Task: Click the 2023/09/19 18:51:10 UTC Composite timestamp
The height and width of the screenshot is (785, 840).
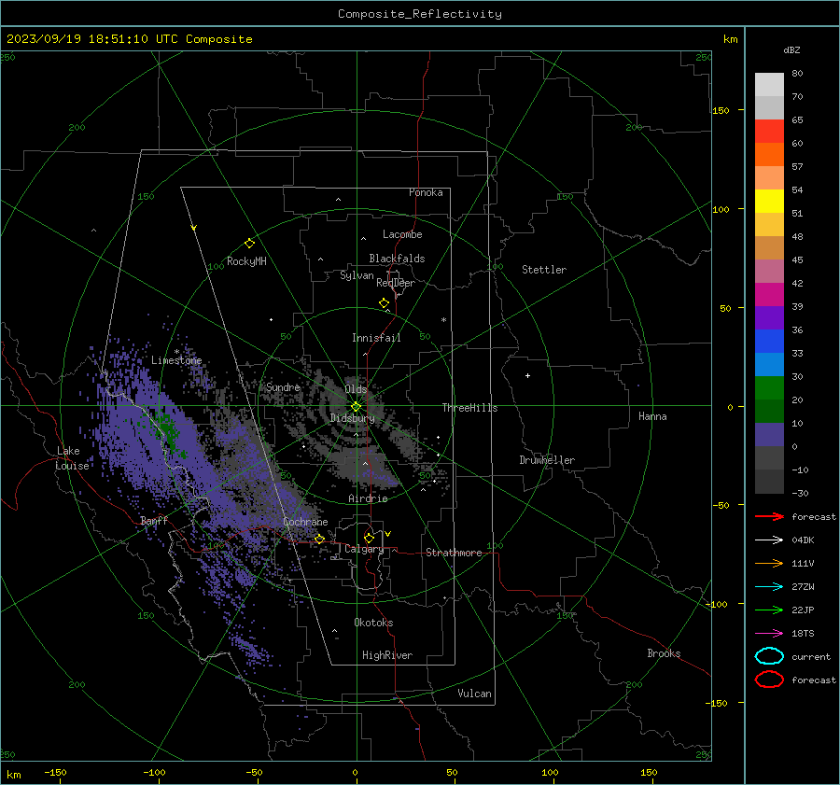Action: tap(129, 39)
